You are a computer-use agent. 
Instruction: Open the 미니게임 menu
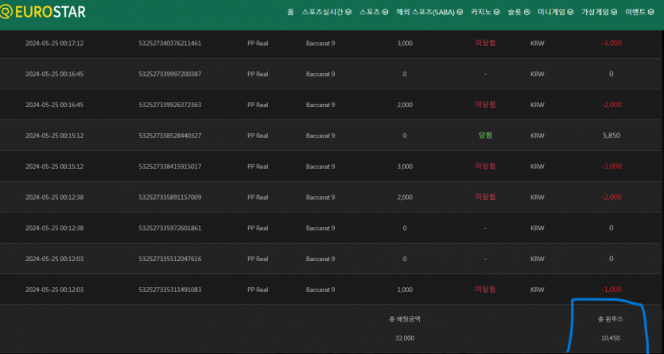pos(555,12)
